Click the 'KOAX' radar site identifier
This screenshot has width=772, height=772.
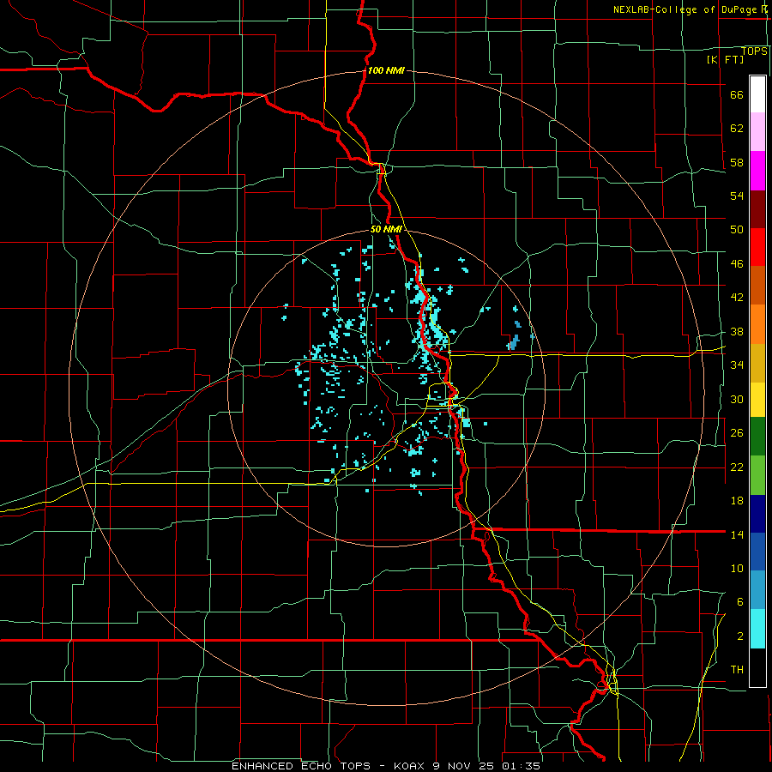(x=410, y=766)
